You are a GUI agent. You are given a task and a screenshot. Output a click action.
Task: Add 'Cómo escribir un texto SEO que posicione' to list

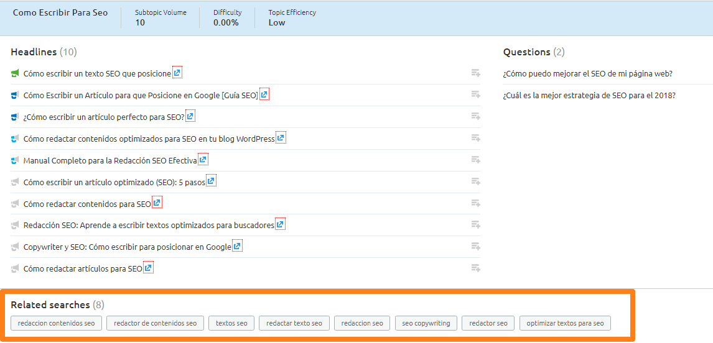pyautogui.click(x=475, y=73)
